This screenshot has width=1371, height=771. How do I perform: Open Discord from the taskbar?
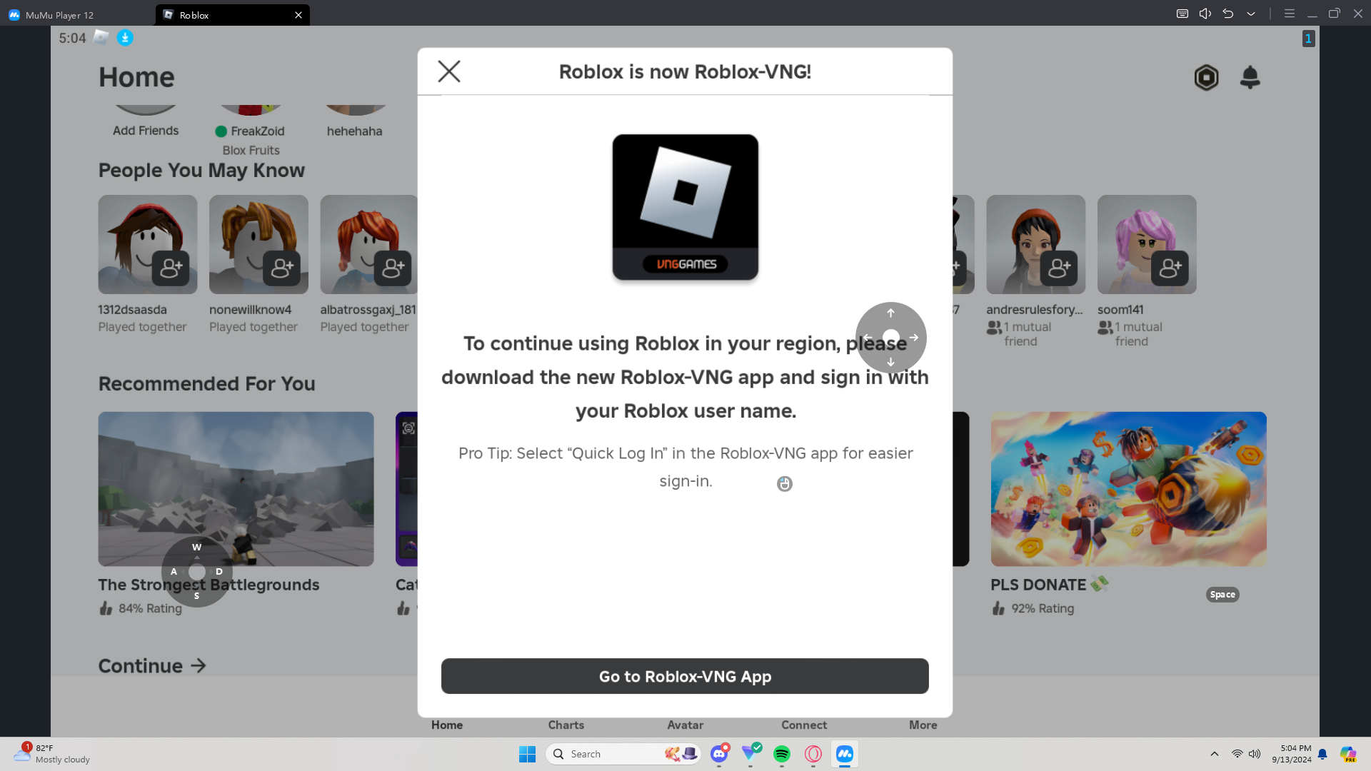(x=719, y=754)
